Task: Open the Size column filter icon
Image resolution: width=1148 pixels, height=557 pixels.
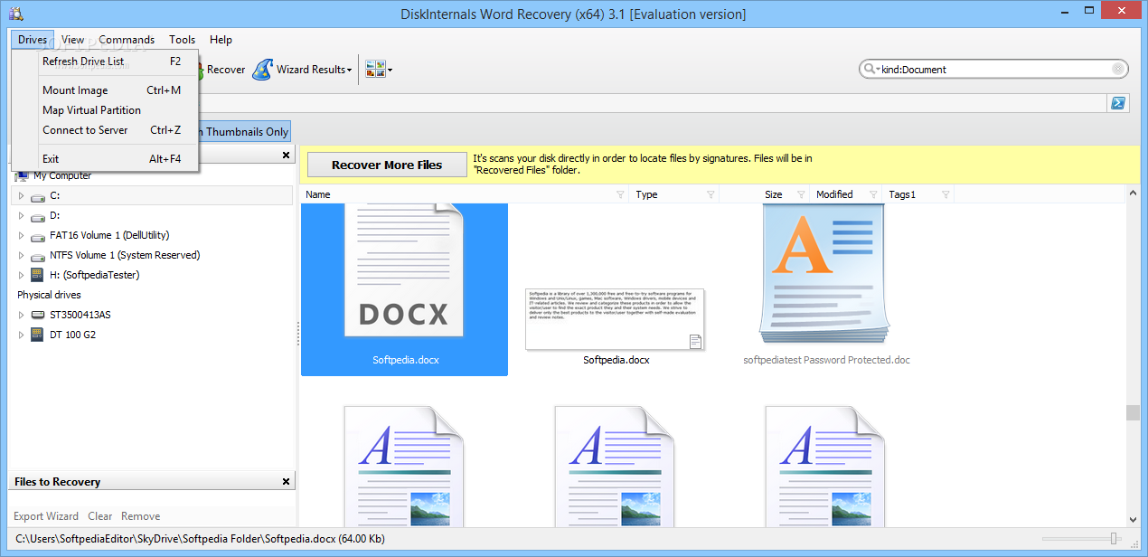Action: [x=801, y=194]
